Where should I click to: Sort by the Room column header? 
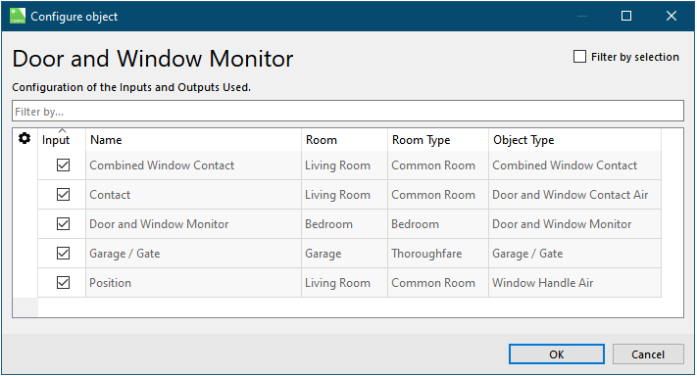click(x=344, y=139)
